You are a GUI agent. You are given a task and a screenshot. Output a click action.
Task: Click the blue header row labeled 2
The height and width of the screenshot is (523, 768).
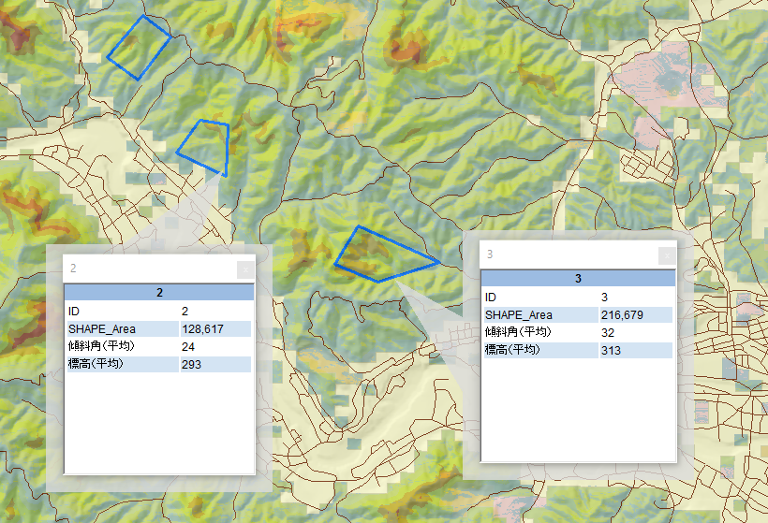tap(159, 293)
